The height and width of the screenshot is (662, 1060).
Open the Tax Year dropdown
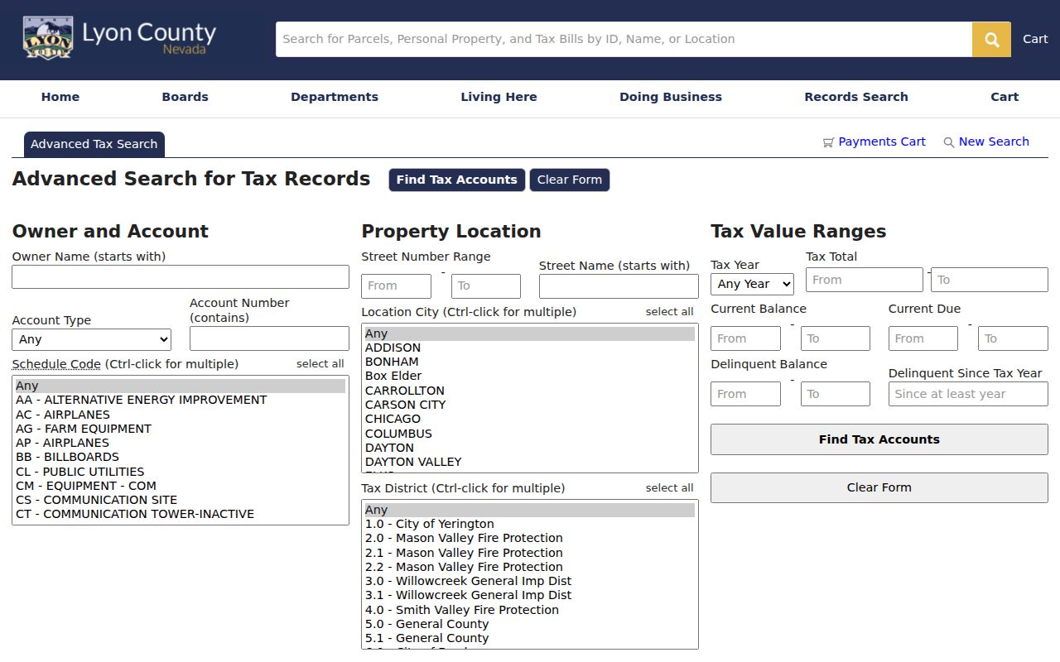tap(752, 284)
